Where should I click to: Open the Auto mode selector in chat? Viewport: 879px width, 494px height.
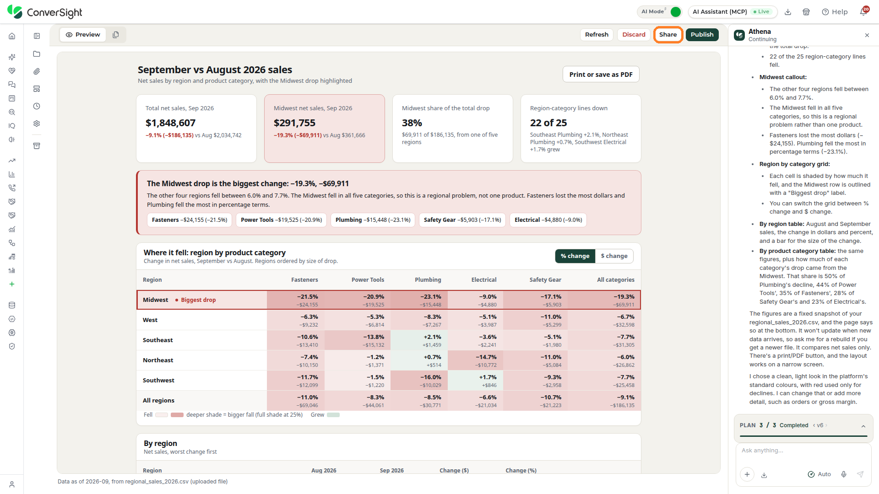click(x=819, y=474)
